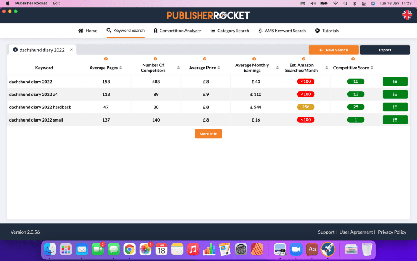Sort by Competitive Score column
Image resolution: width=417 pixels, height=261 pixels.
[x=372, y=68]
